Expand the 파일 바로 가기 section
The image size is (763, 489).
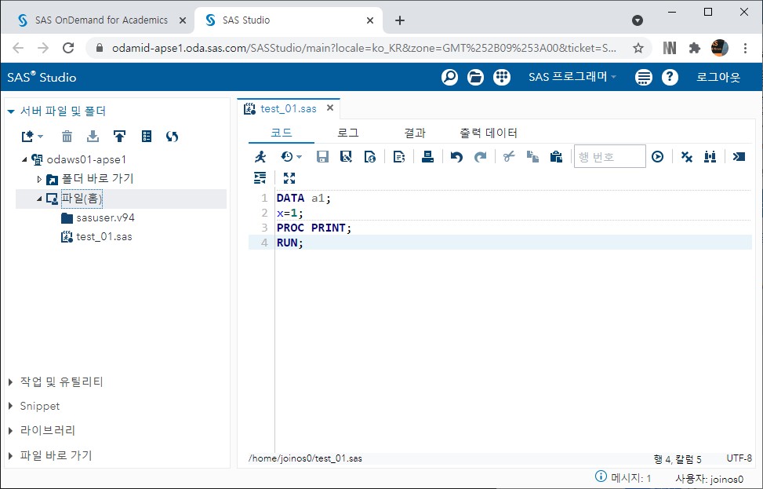[x=11, y=456]
